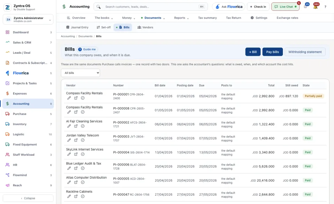334x204 pixels.
Task: Click the Still owed column header
Action: [x=292, y=85]
